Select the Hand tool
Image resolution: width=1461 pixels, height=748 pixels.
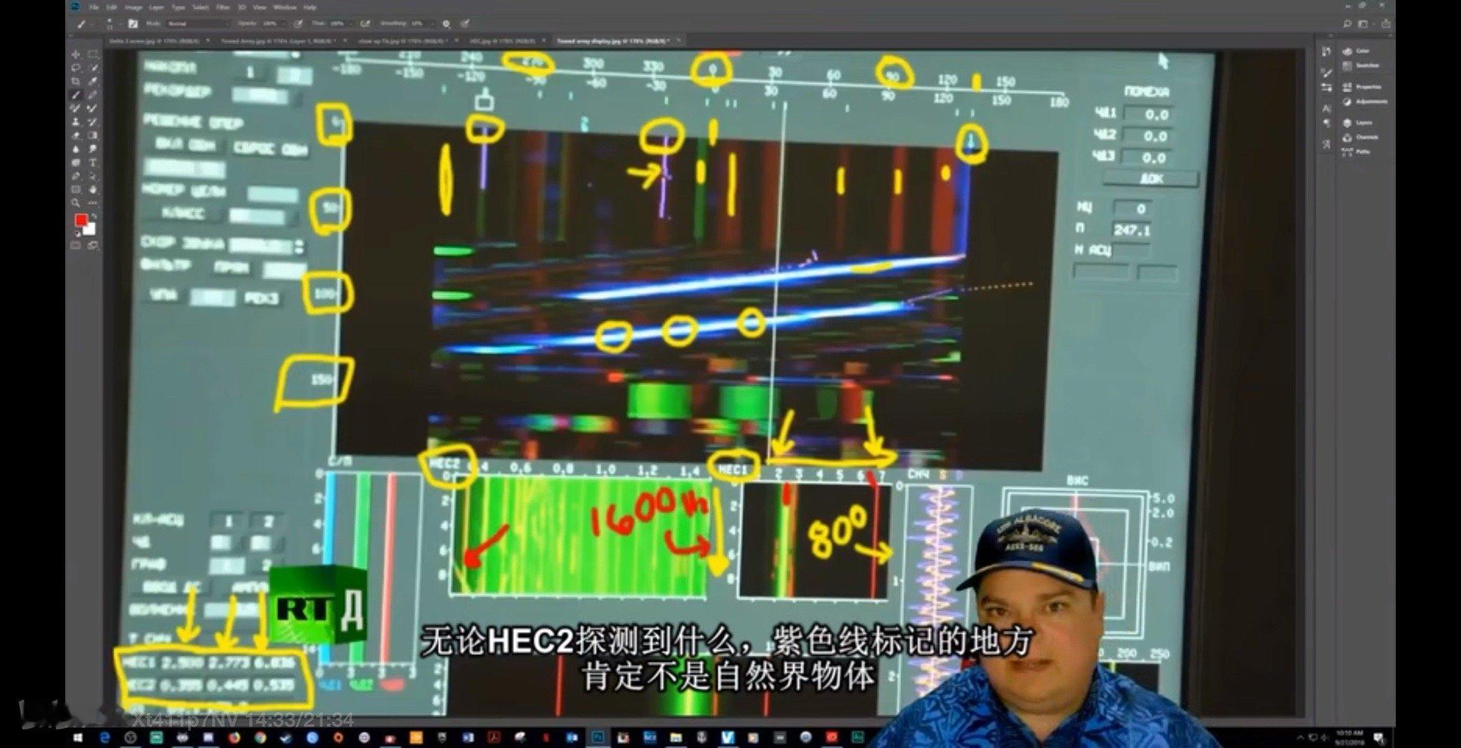pos(93,190)
